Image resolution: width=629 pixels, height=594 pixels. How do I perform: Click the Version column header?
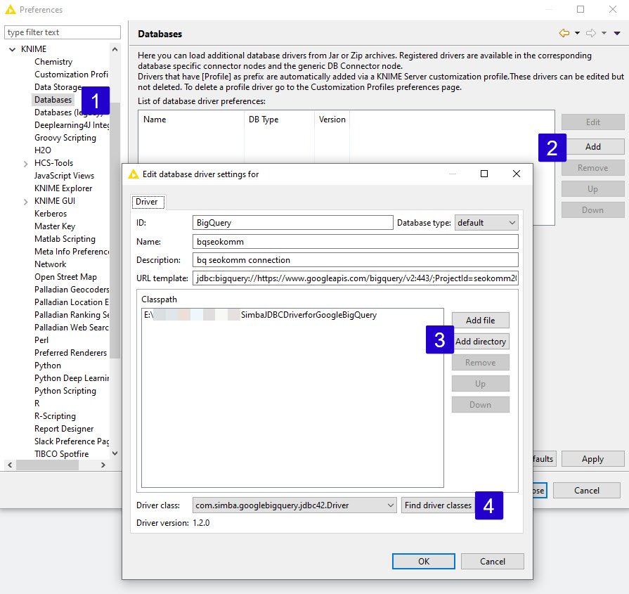pyautogui.click(x=332, y=120)
